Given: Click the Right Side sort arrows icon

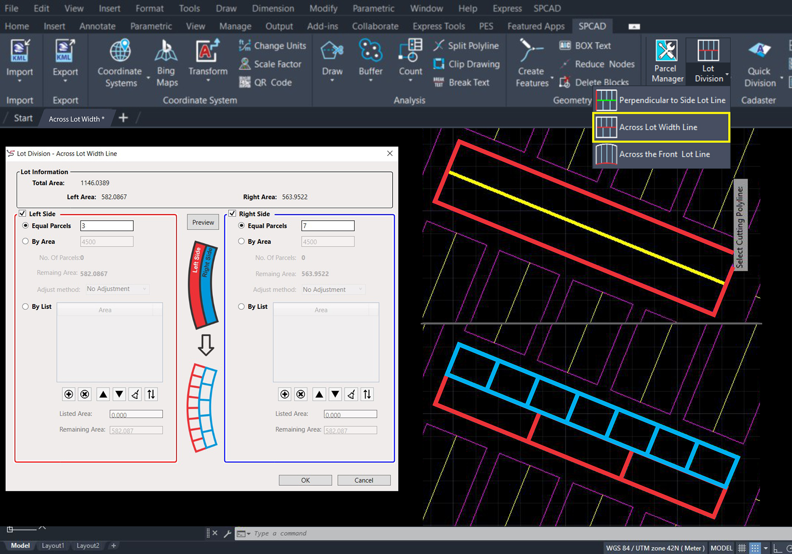Looking at the screenshot, I should click(367, 394).
